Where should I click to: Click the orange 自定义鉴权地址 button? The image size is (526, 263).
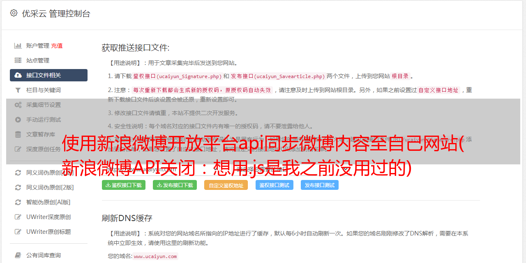pos(226,185)
